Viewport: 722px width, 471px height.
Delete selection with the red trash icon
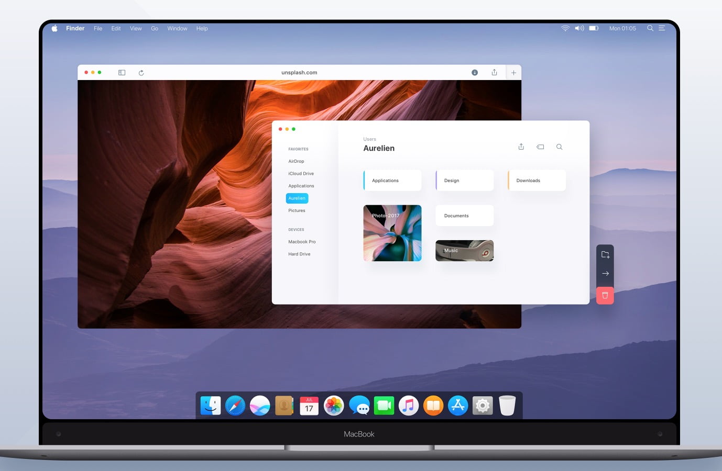point(605,295)
